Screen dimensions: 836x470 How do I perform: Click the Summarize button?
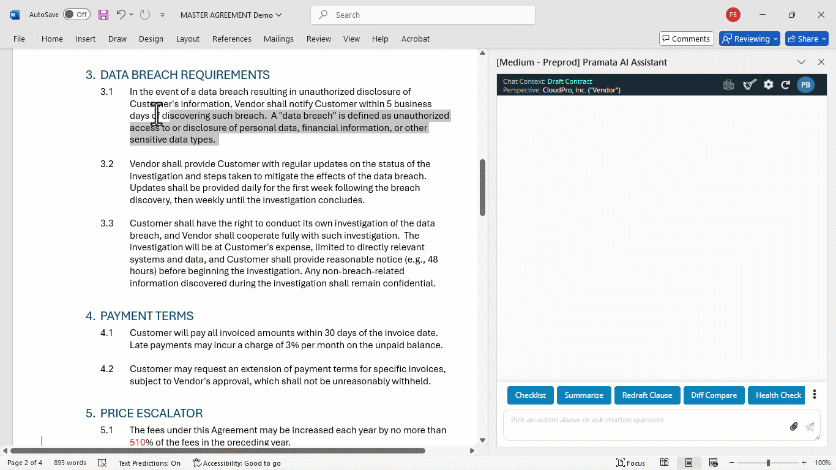[x=584, y=395]
